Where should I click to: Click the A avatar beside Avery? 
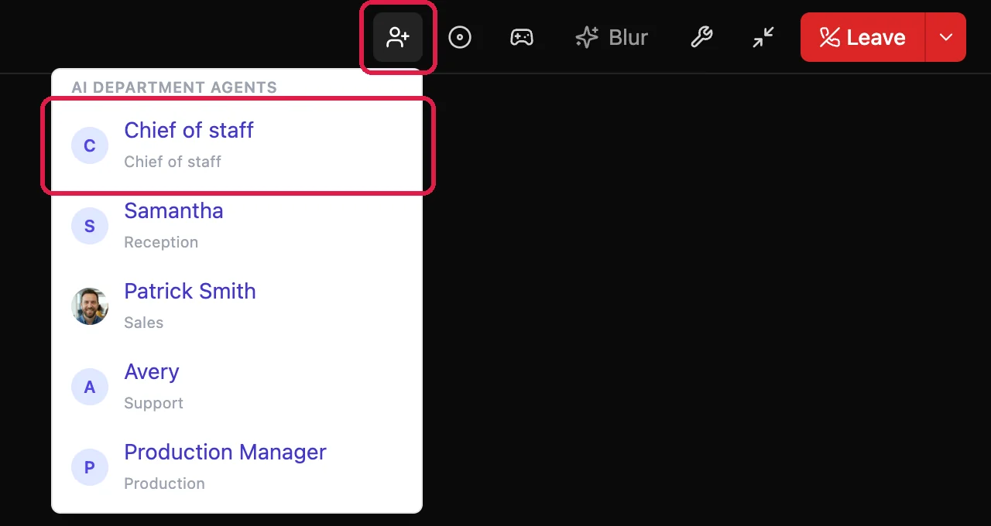tap(90, 387)
